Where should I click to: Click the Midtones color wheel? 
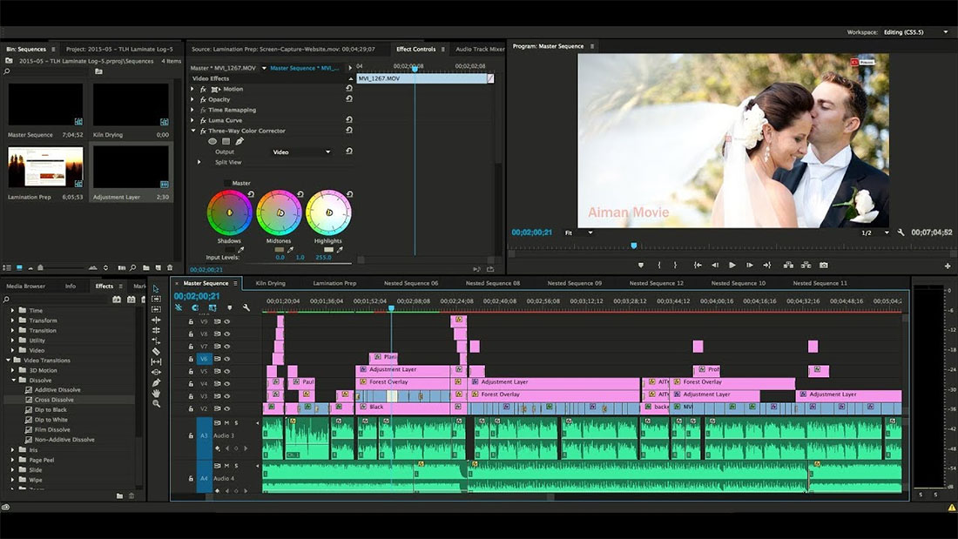pyautogui.click(x=280, y=212)
